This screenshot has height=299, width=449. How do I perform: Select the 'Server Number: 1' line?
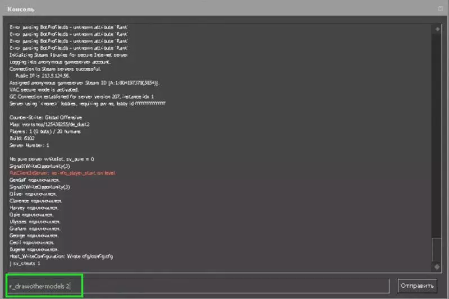pyautogui.click(x=29, y=145)
